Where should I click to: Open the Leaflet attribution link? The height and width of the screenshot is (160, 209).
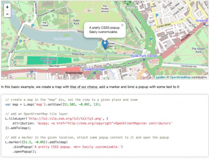160,77
